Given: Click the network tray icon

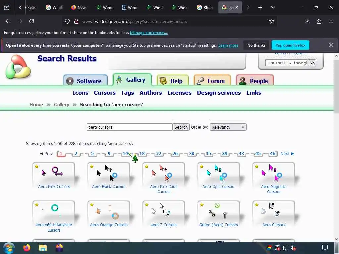Looking at the screenshot, I should [x=285, y=248].
